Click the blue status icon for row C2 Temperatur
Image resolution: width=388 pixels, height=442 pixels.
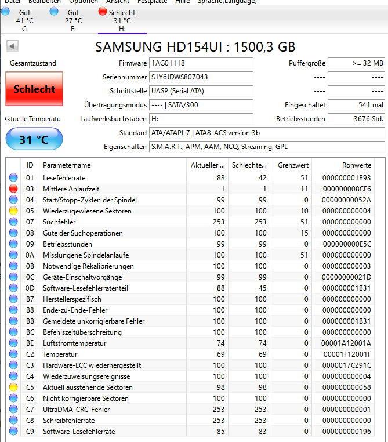click(13, 354)
